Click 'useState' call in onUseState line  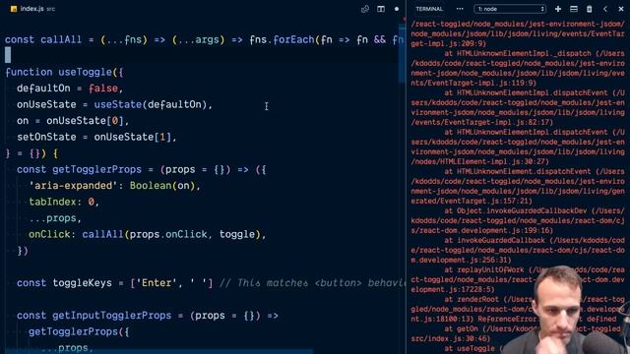coord(118,105)
